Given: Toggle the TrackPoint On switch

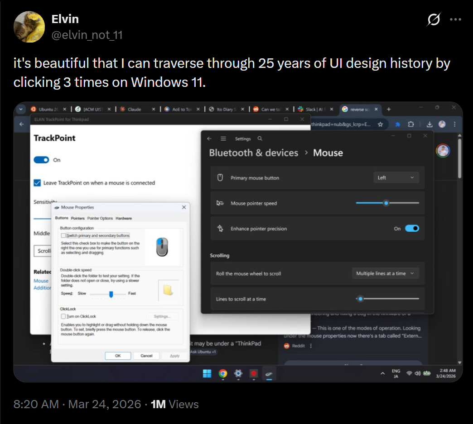Looking at the screenshot, I should click(x=41, y=160).
